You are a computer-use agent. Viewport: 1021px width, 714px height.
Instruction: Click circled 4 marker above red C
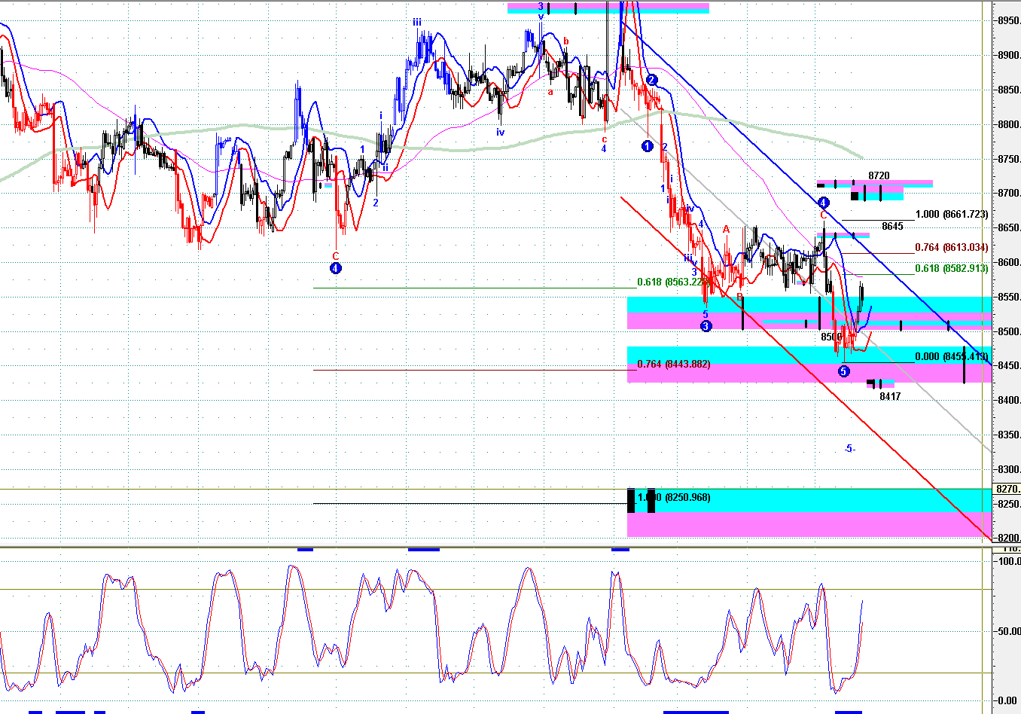pos(823,203)
